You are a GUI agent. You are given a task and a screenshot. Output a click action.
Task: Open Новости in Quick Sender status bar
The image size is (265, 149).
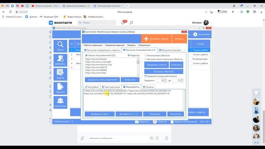click(160, 122)
